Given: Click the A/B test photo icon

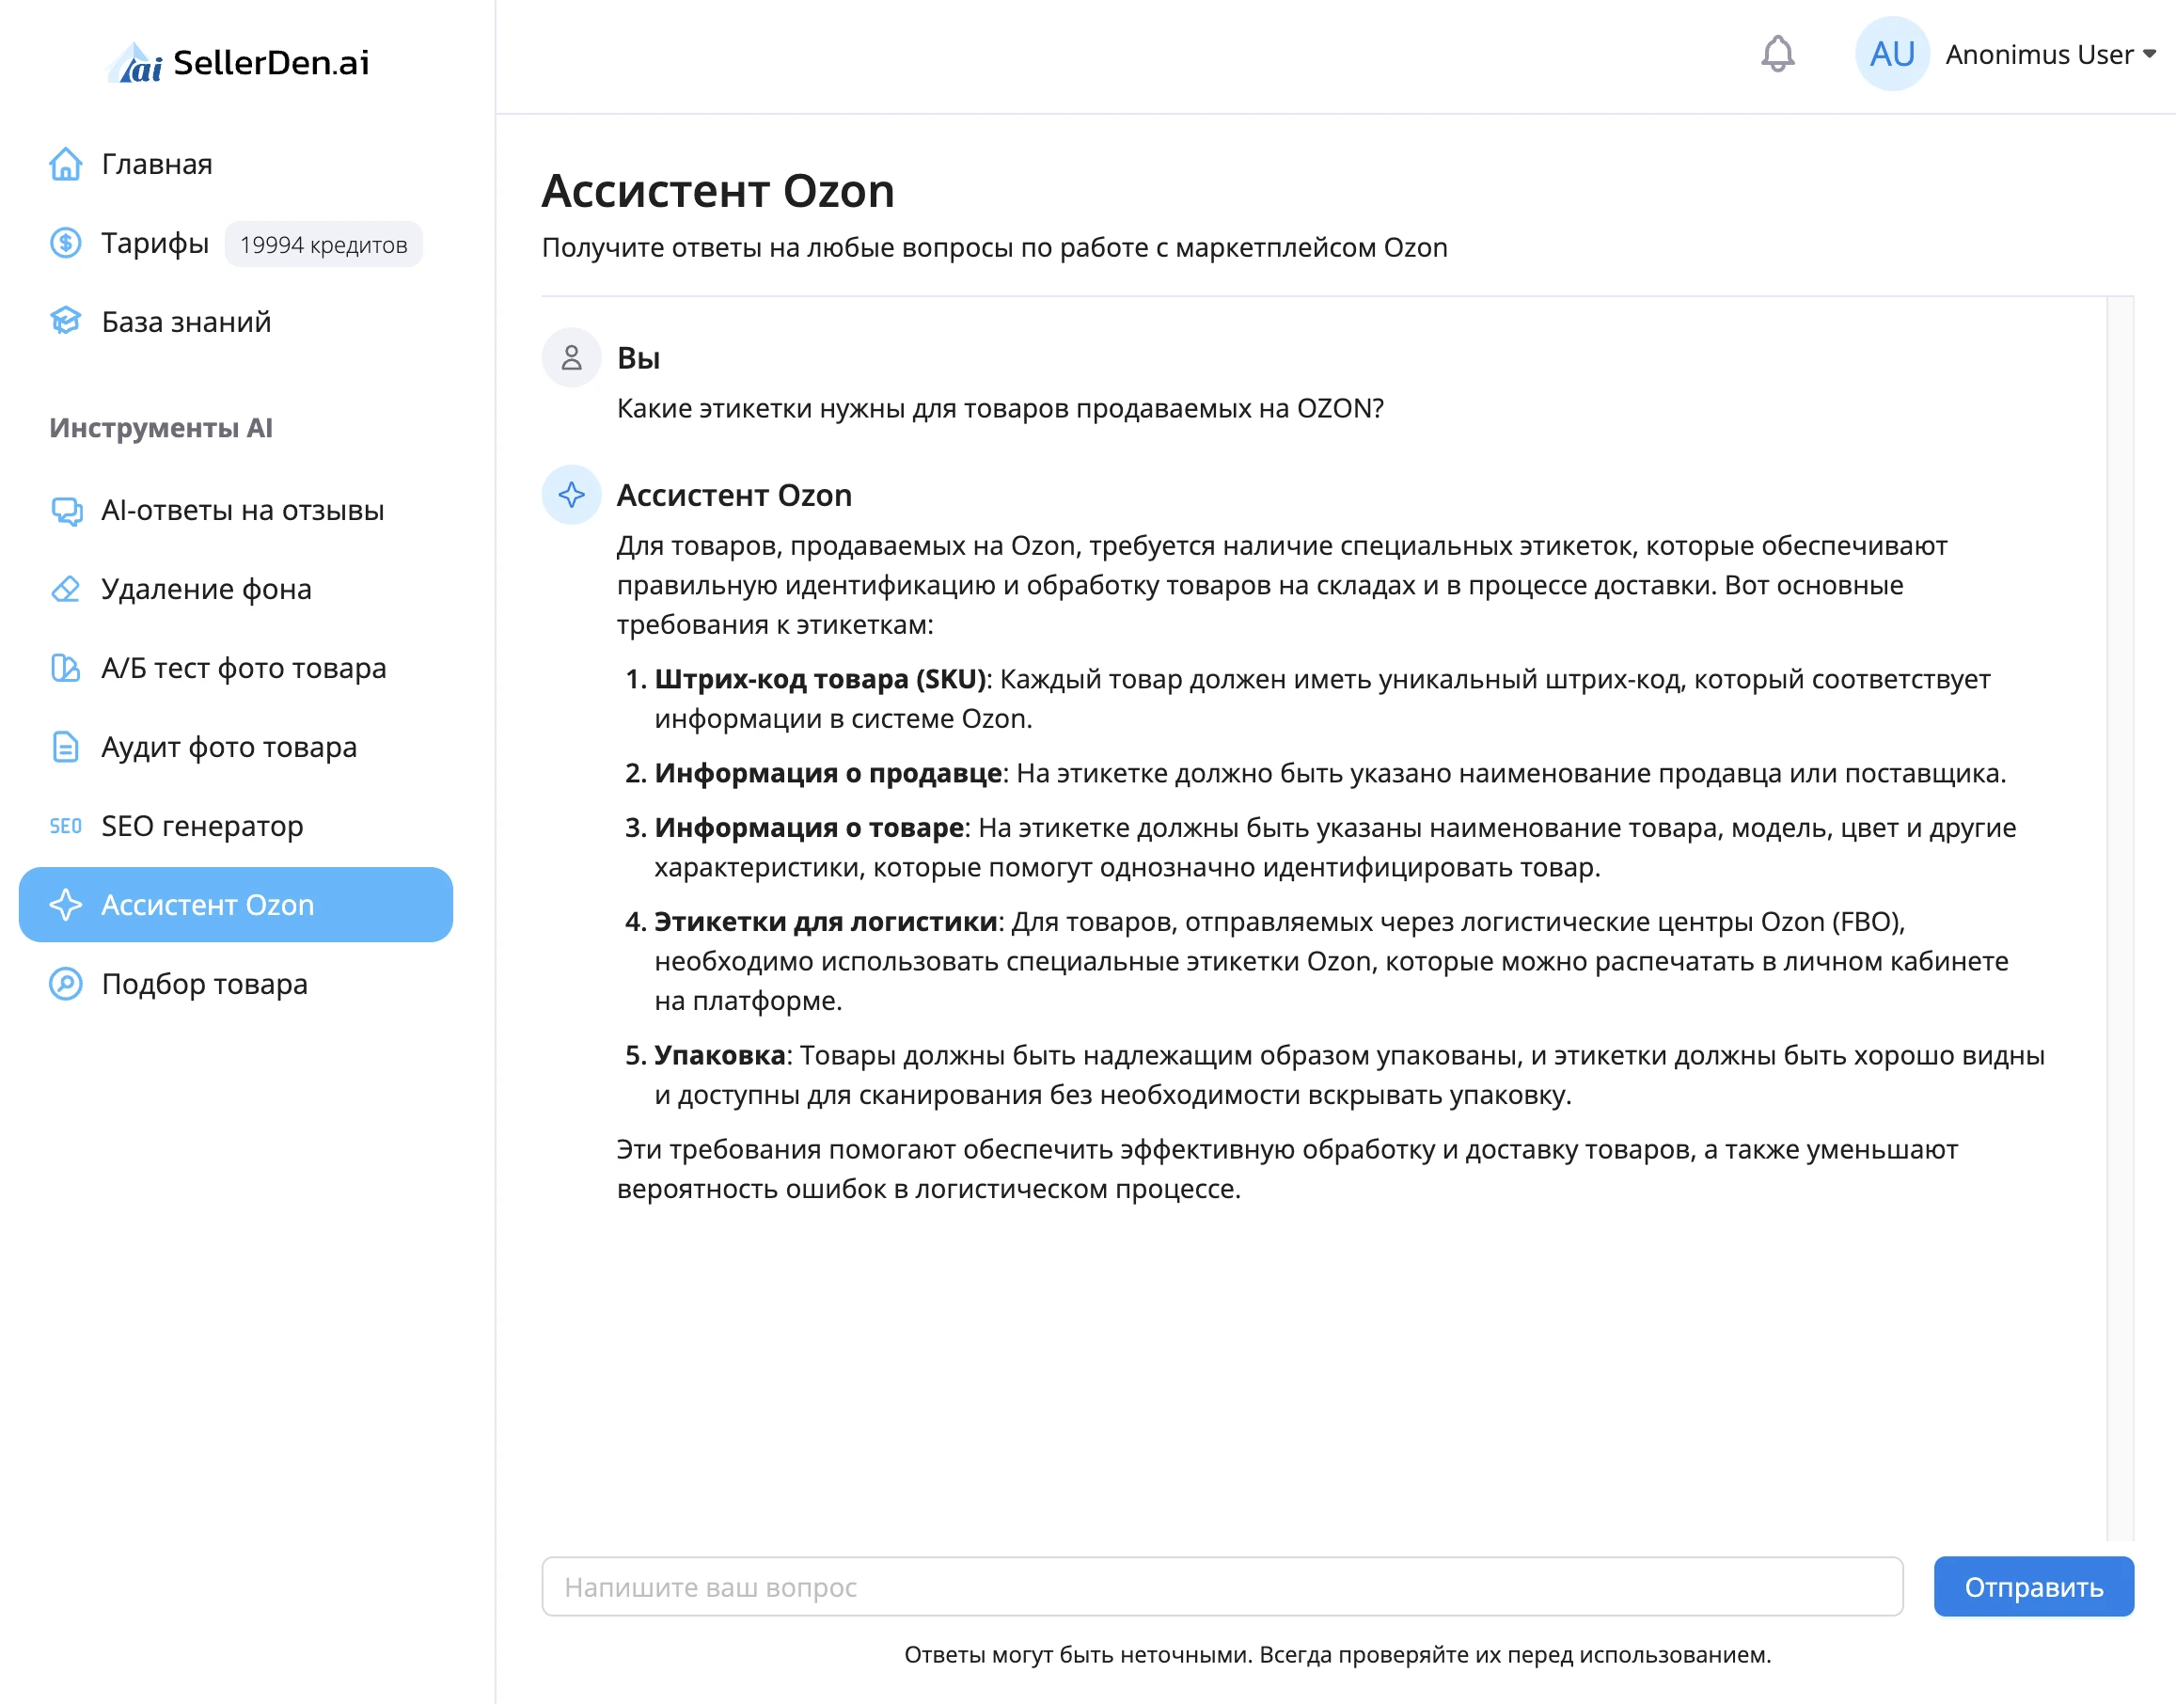Looking at the screenshot, I should click(66, 668).
